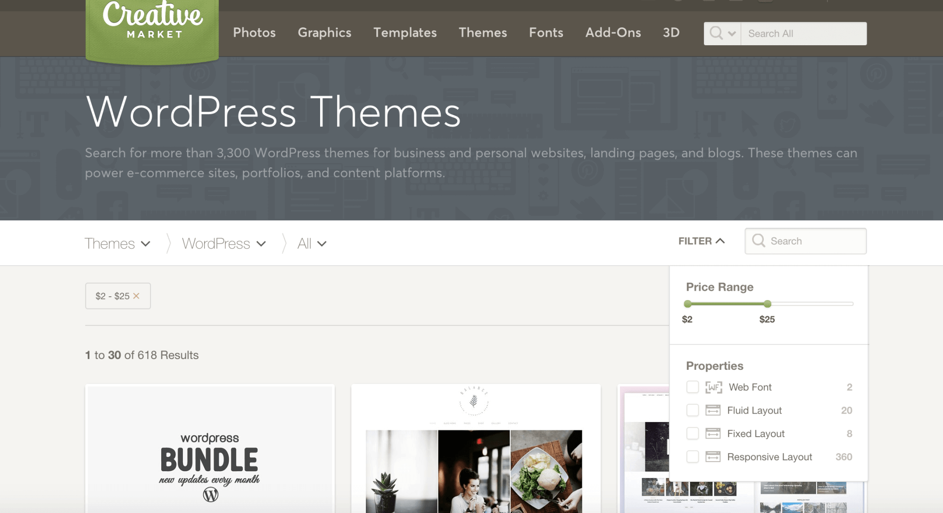943x513 pixels.
Task: Click the Properties heading
Action: 714,366
